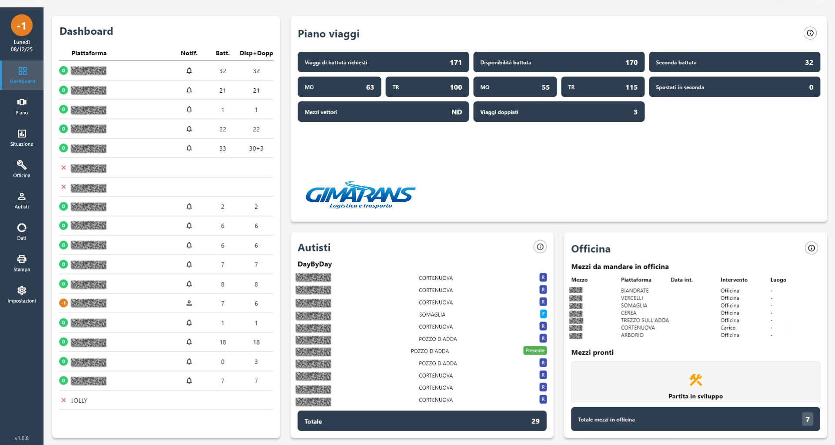Click the Autisti panel info icon
The height and width of the screenshot is (445, 835).
pos(540,247)
